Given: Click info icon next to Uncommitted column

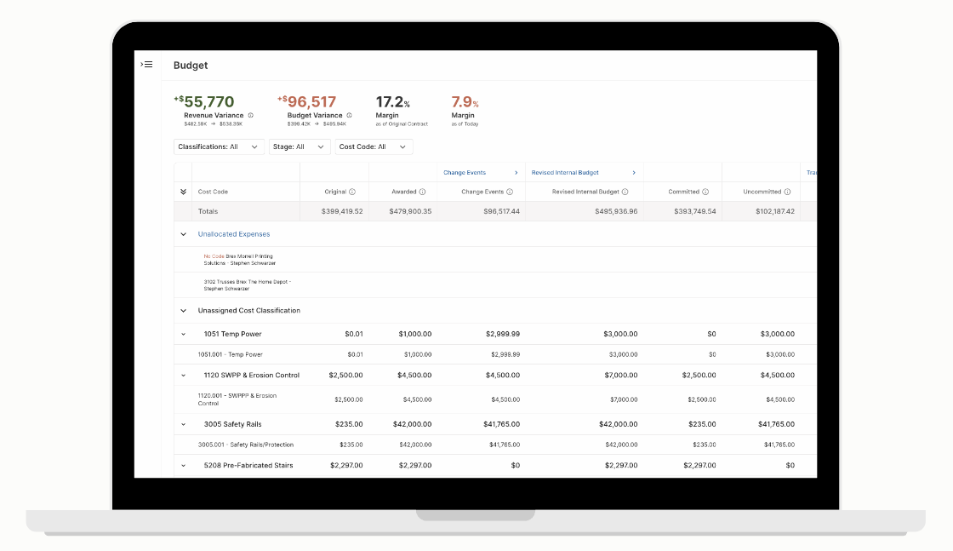Looking at the screenshot, I should click(788, 192).
